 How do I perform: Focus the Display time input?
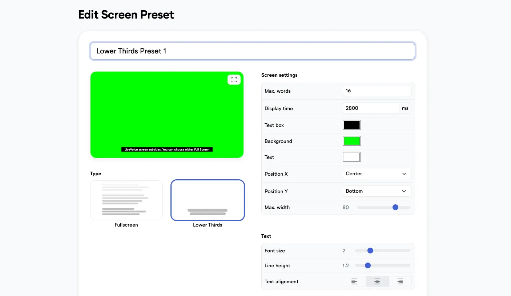coord(371,108)
